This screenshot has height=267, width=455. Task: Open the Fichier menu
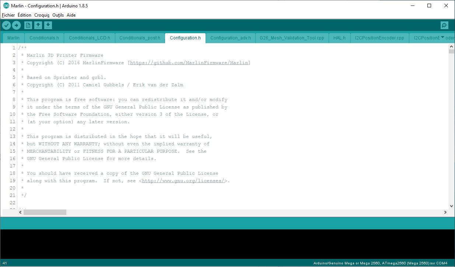[x=8, y=15]
